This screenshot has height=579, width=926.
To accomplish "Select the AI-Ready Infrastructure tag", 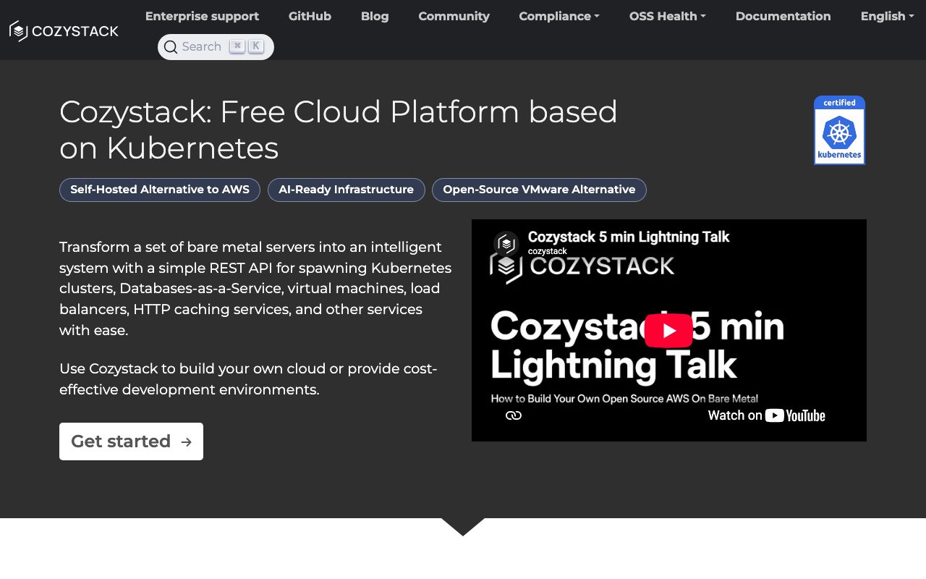I will 347,190.
